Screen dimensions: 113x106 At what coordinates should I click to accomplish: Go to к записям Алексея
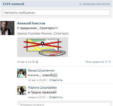pos(95,4)
